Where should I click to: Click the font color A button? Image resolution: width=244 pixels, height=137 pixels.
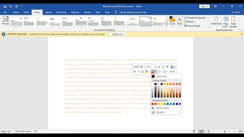tap(152, 72)
